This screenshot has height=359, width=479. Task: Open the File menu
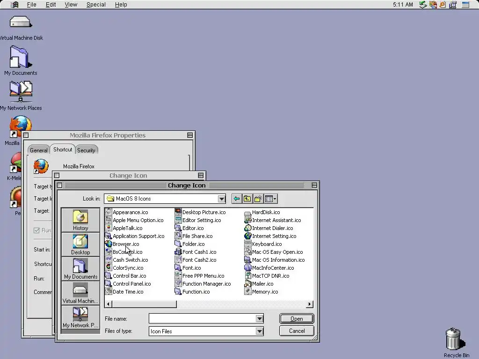click(32, 5)
